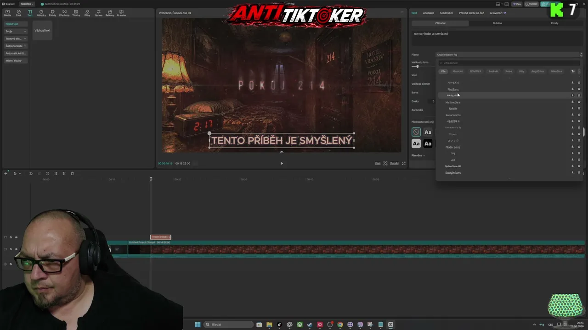
Task: Star the Nobile font as favorite
Action: [579, 108]
